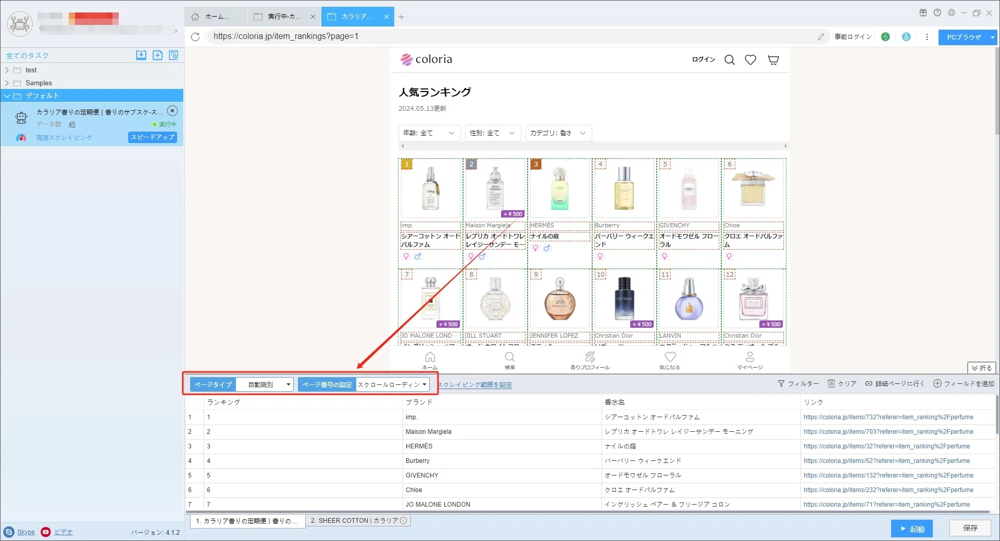Click the スピードアップ button
This screenshot has width=1000, height=541.
click(x=153, y=137)
